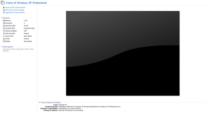Collapse the Devices section
The height and width of the screenshot is (115, 208).
click(2, 18)
